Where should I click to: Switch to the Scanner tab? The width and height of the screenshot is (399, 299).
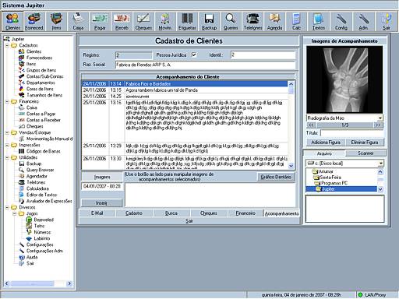365,153
